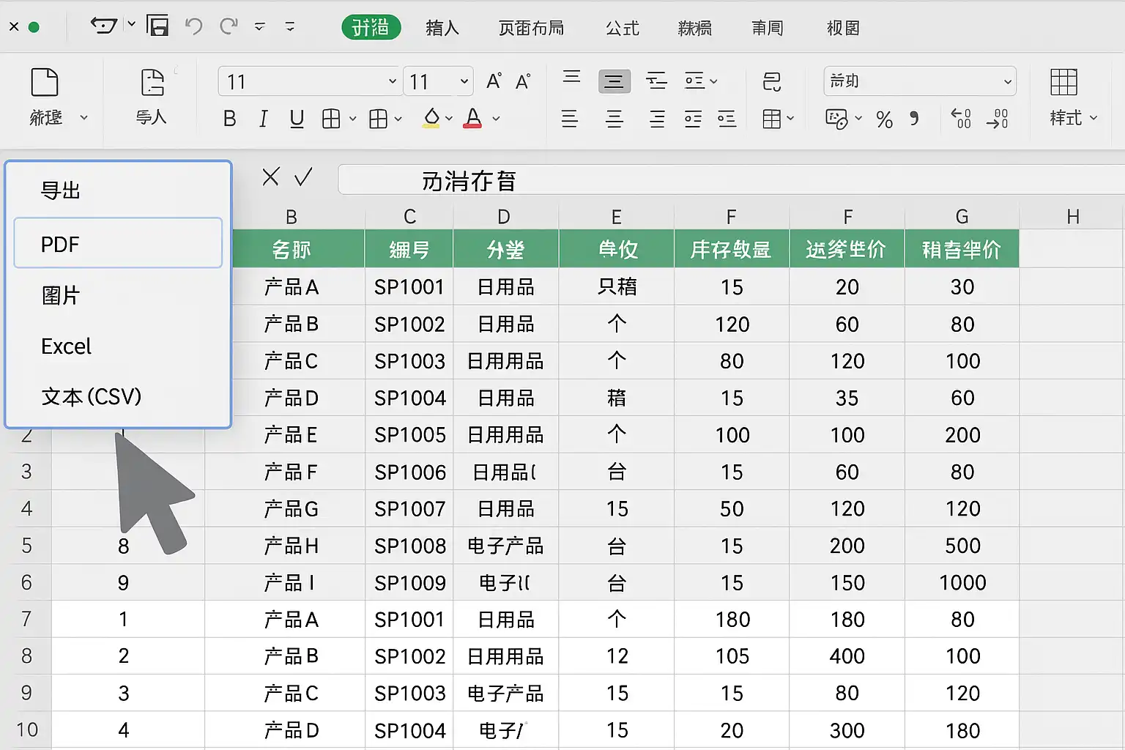Toggle Underline formatting

(297, 119)
